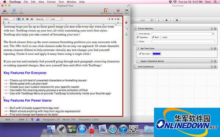The width and height of the screenshot is (220, 137).
Task: Click the Copy All toolbar icon
Action: pyautogui.click(x=14, y=11)
